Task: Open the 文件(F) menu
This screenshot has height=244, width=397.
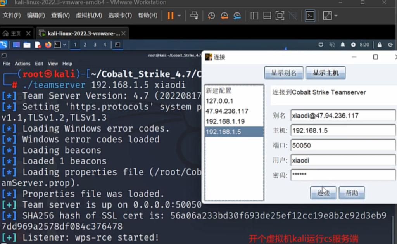Action: pyautogui.click(x=12, y=16)
